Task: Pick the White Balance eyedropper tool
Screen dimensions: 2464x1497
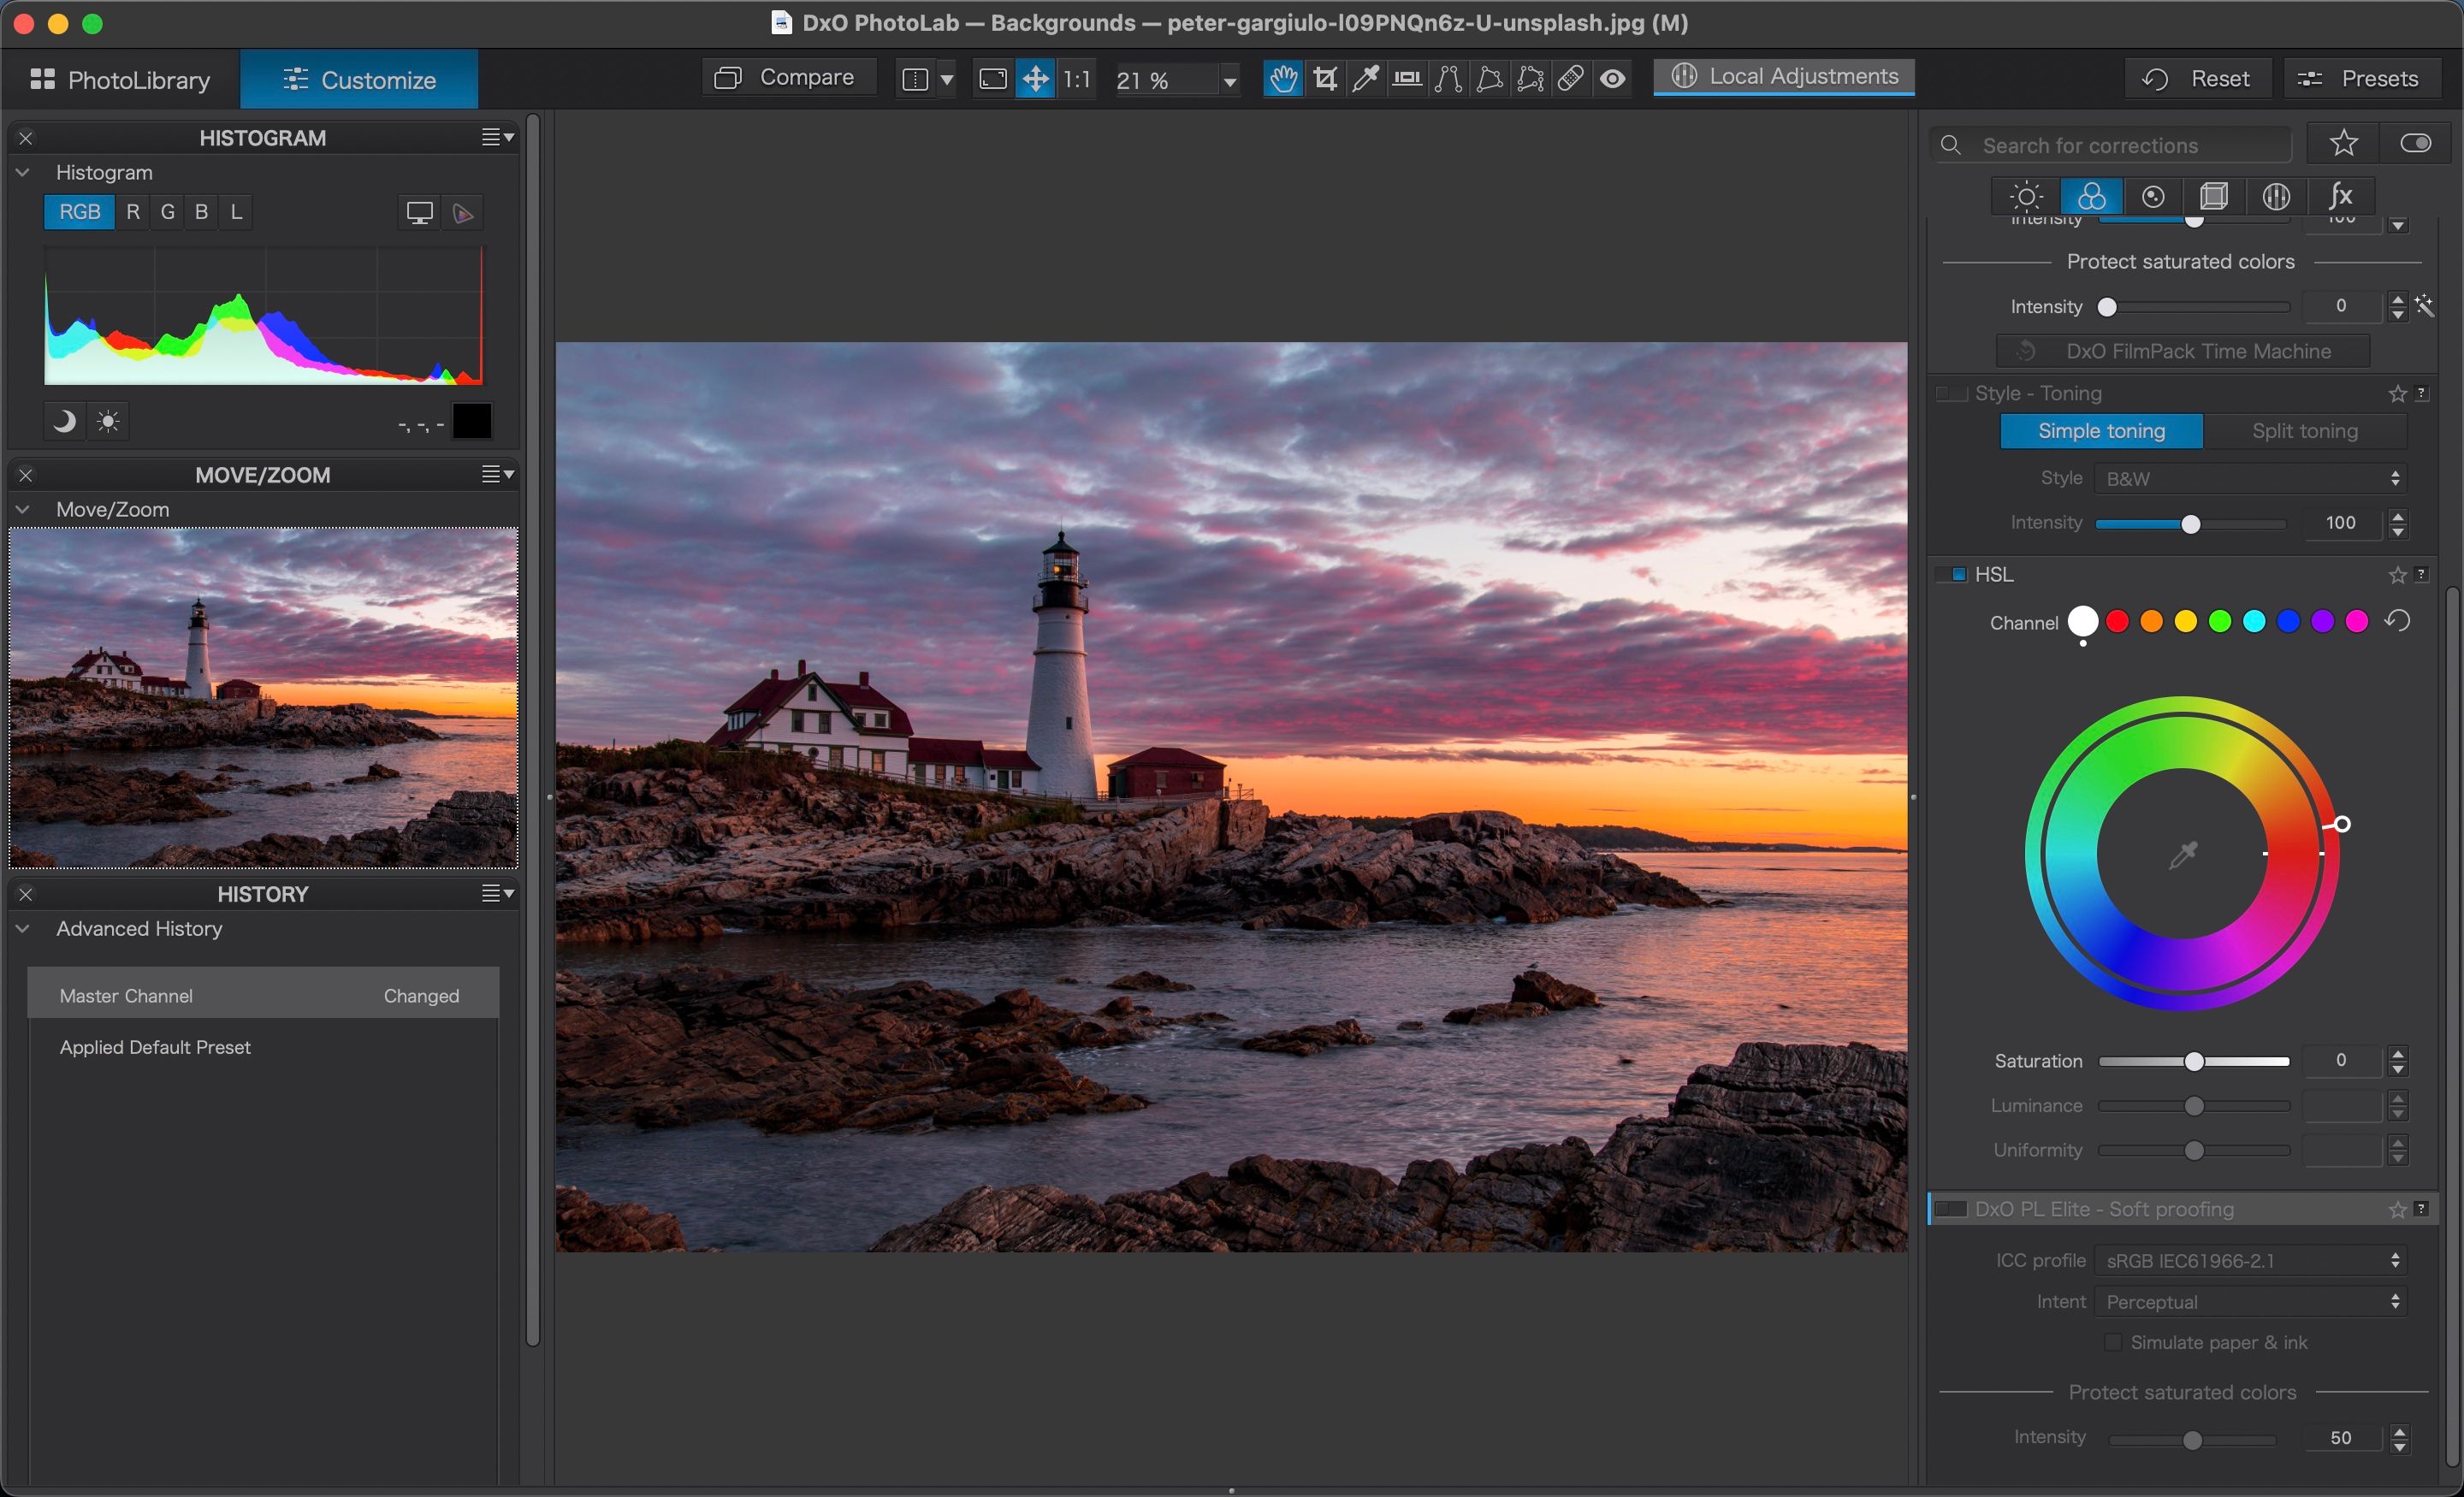Action: click(x=1365, y=78)
